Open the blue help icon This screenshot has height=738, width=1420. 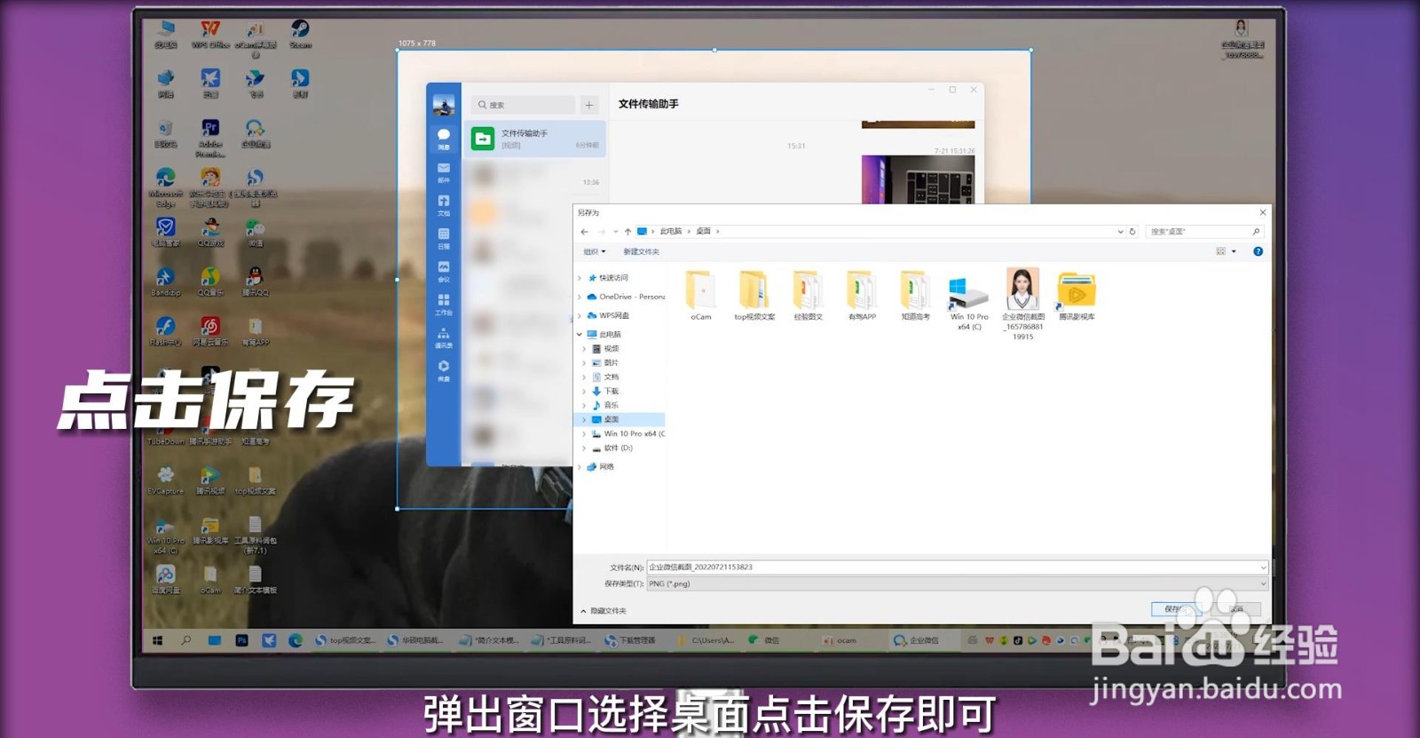(x=1258, y=251)
